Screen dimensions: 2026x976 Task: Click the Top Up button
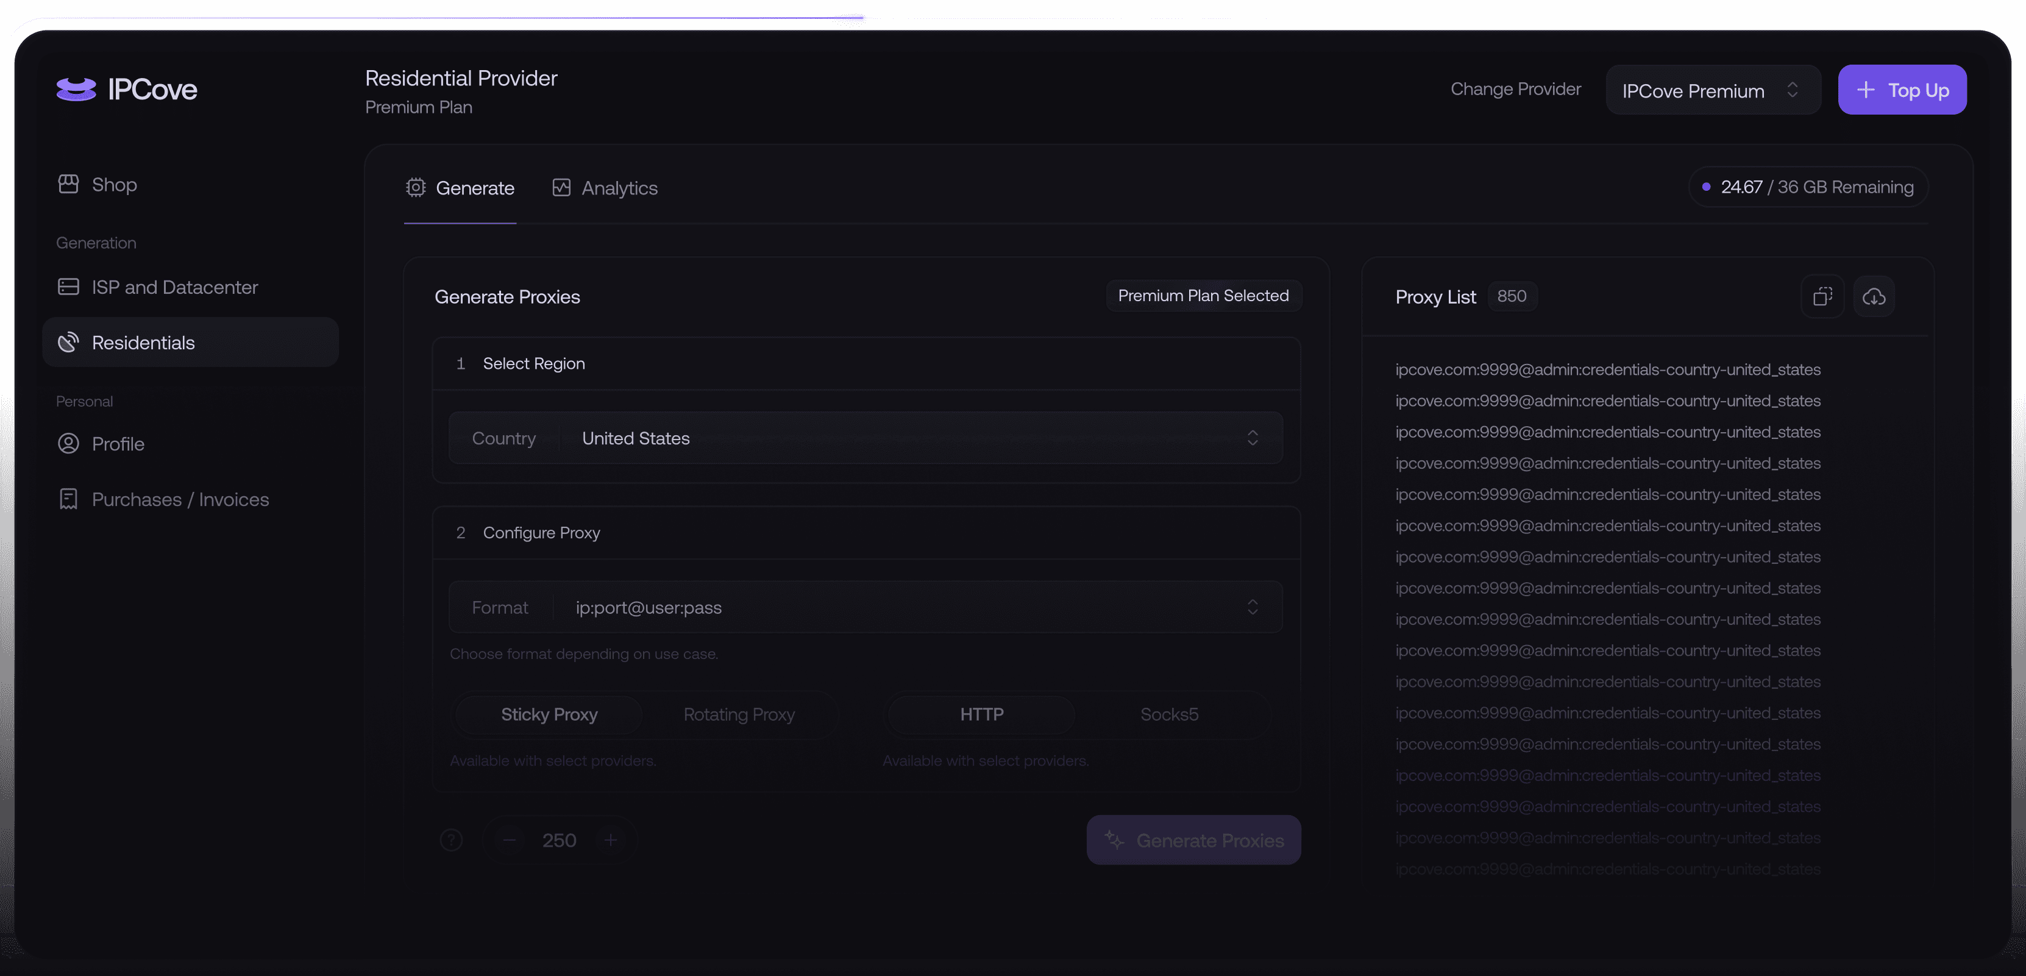point(1902,90)
